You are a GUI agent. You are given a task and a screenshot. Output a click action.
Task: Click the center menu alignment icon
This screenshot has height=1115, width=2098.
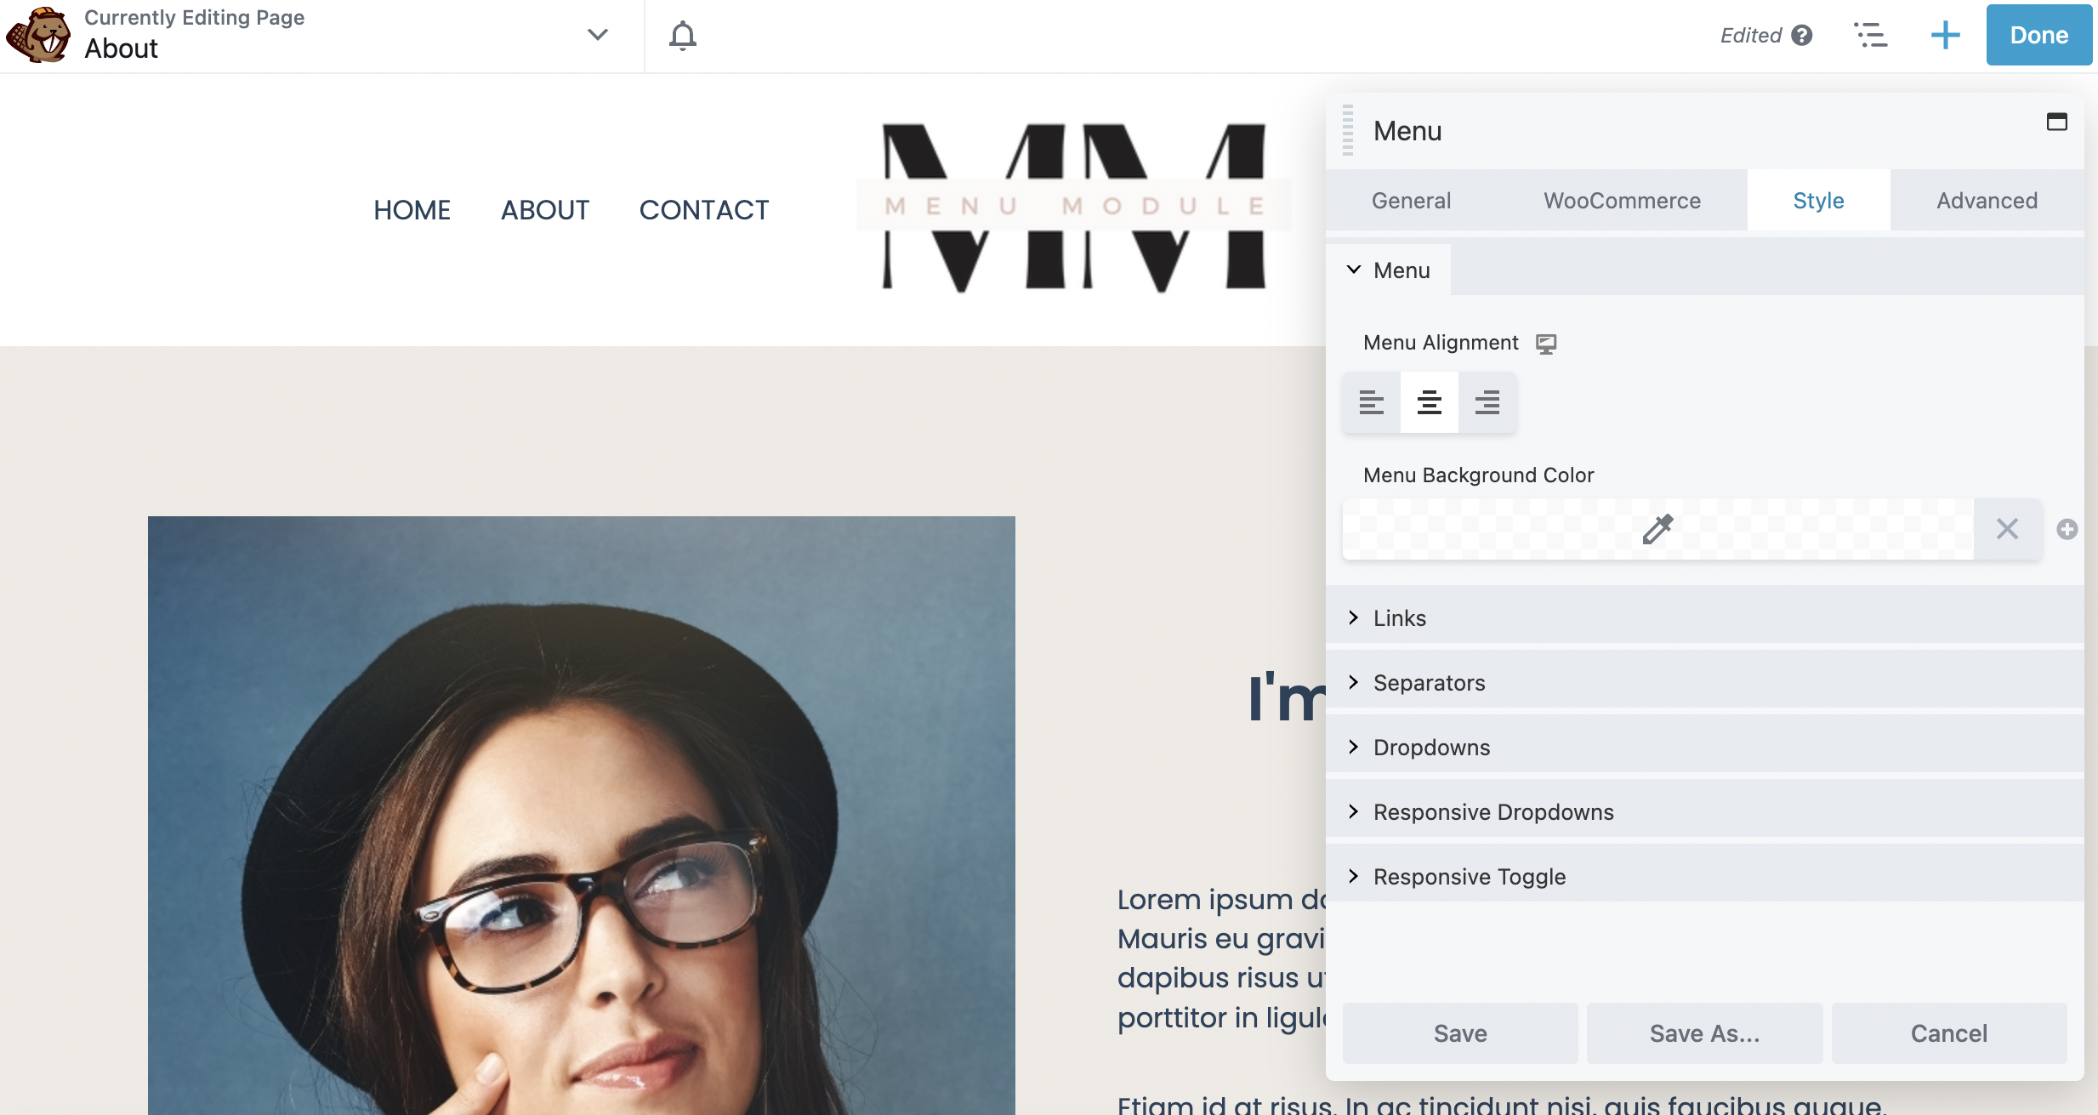1430,401
